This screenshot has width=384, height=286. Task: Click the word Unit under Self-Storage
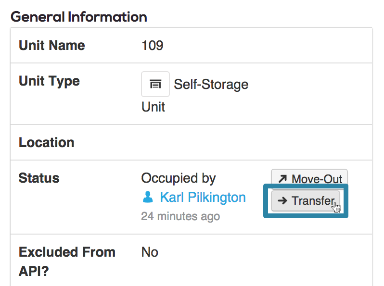[154, 107]
